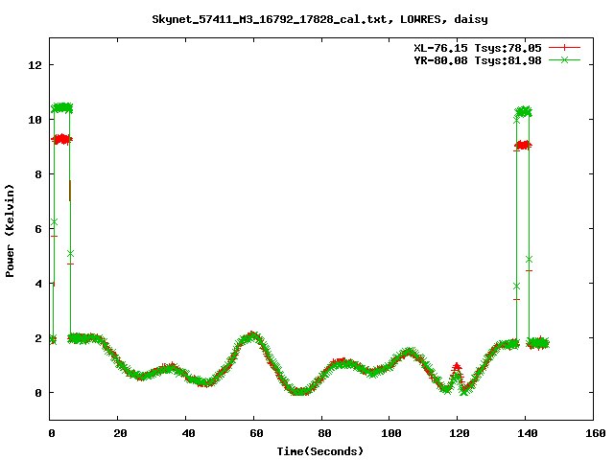
Task: Click the green line sample in legend
Action: [x=565, y=59]
